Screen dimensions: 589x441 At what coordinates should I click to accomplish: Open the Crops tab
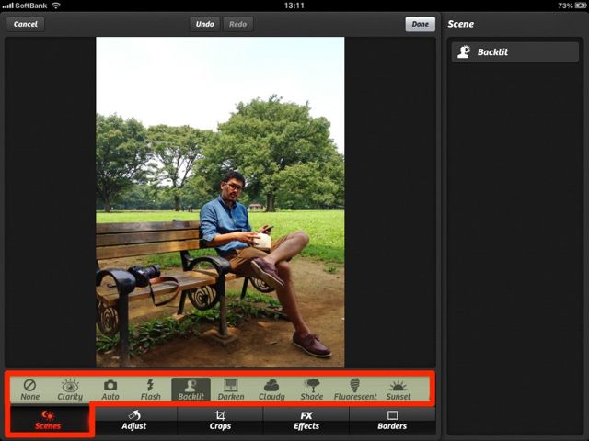pyautogui.click(x=220, y=421)
